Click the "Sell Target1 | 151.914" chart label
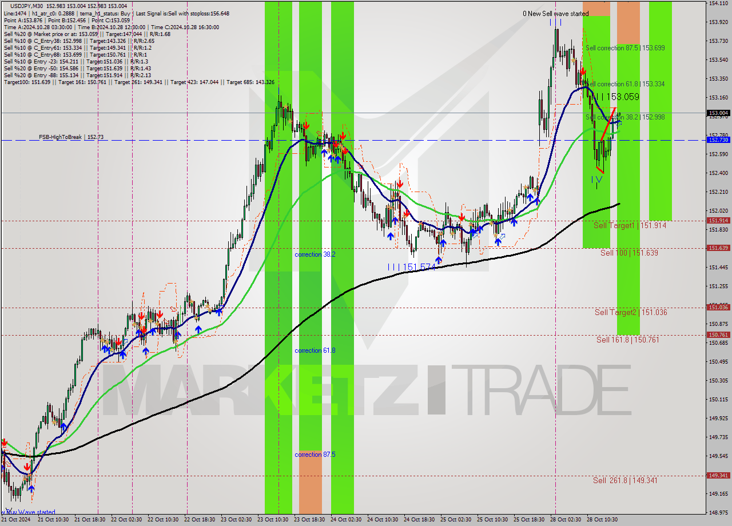 coord(630,226)
